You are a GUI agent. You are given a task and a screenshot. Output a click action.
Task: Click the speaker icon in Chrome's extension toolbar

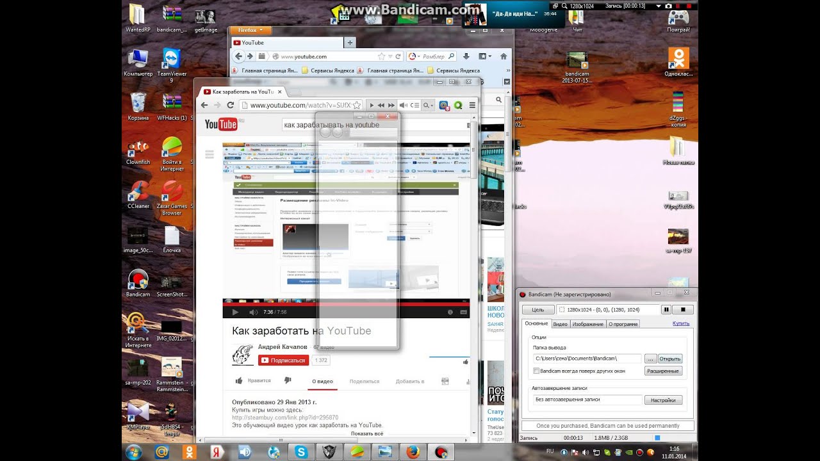click(x=404, y=105)
